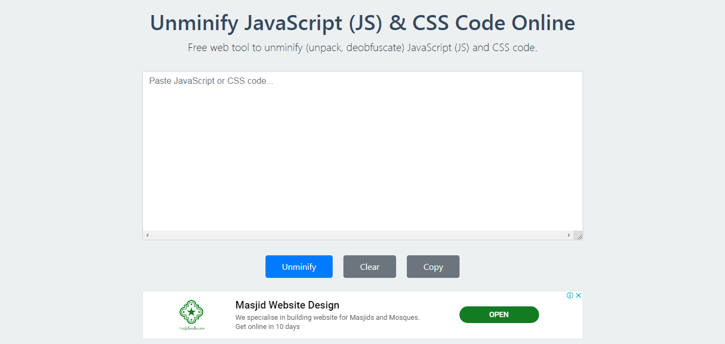Click the page title heading
Screen dimensions: 725x344
[x=362, y=23]
